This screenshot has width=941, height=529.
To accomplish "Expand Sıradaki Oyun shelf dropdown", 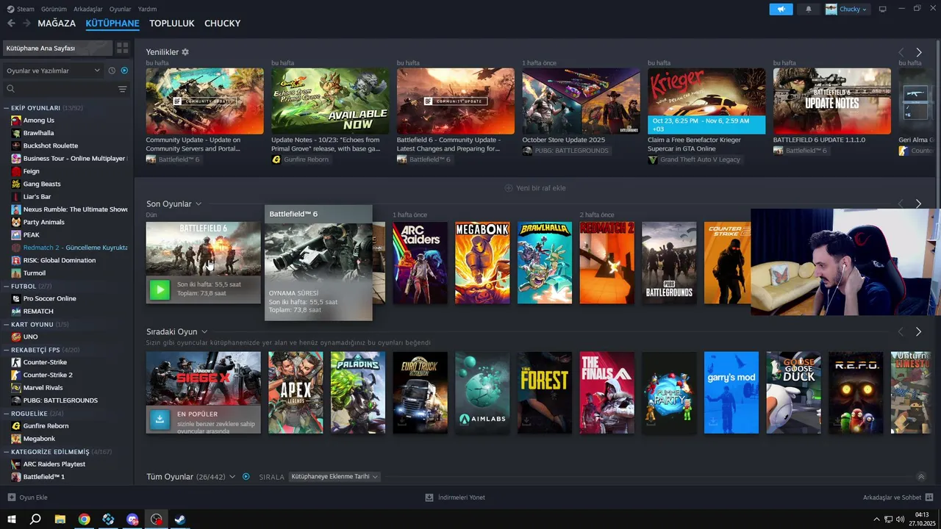I will (x=204, y=331).
